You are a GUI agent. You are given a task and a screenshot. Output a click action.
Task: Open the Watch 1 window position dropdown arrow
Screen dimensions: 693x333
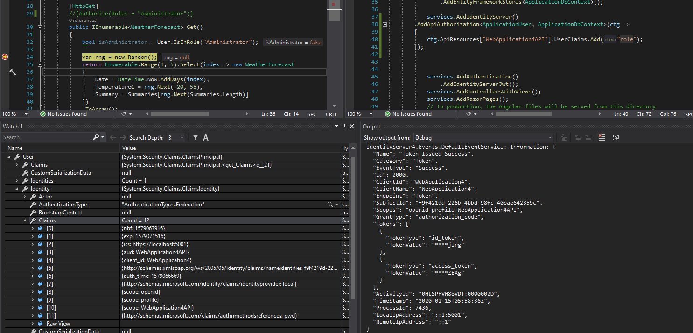[x=337, y=126]
